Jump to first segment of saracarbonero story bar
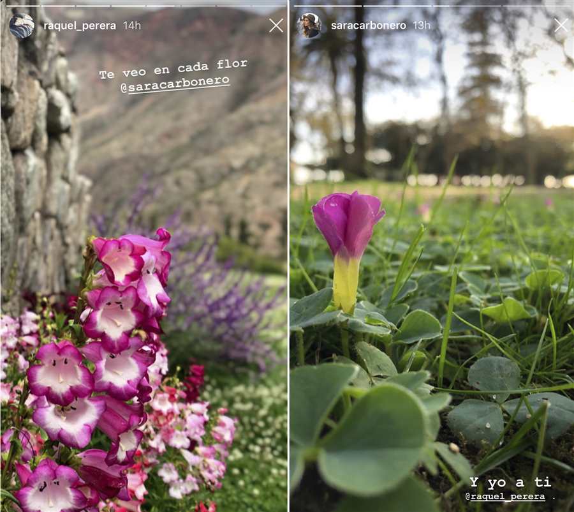 328,6
